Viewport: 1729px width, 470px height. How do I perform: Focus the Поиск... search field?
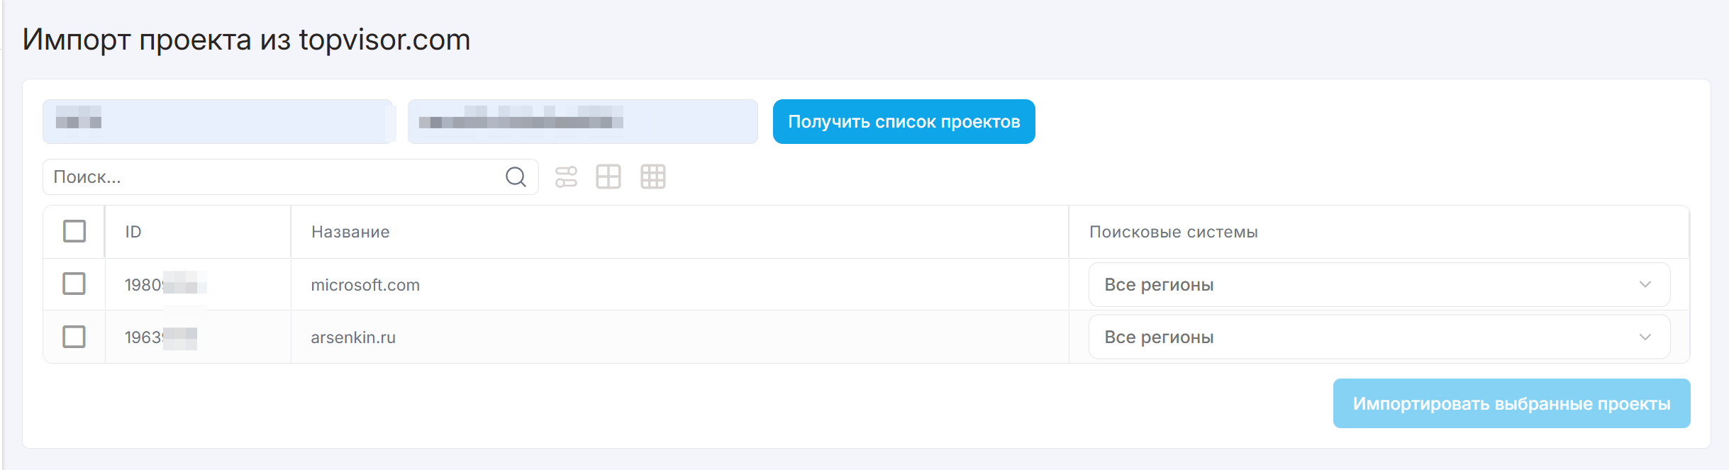pyautogui.click(x=273, y=177)
